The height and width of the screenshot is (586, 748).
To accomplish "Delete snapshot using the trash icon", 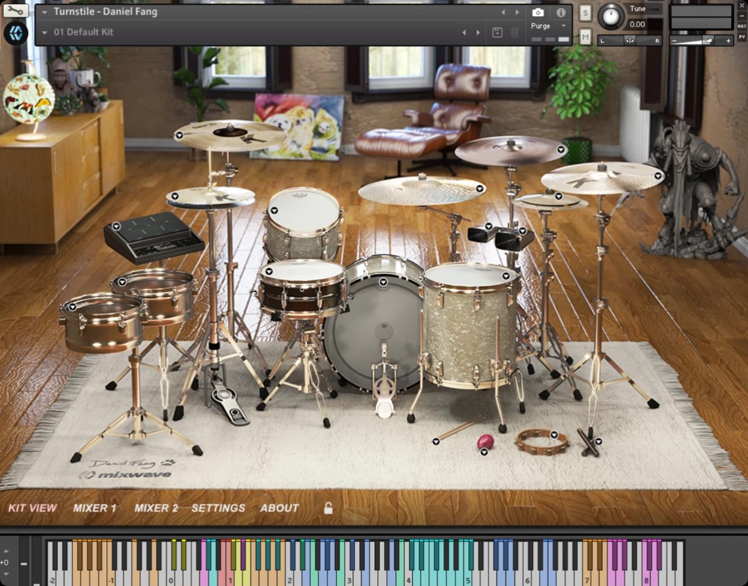I will [x=515, y=32].
